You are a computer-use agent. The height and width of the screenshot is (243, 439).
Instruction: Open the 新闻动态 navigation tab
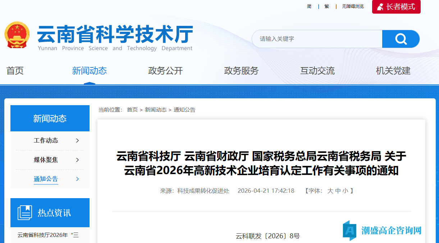pos(90,71)
